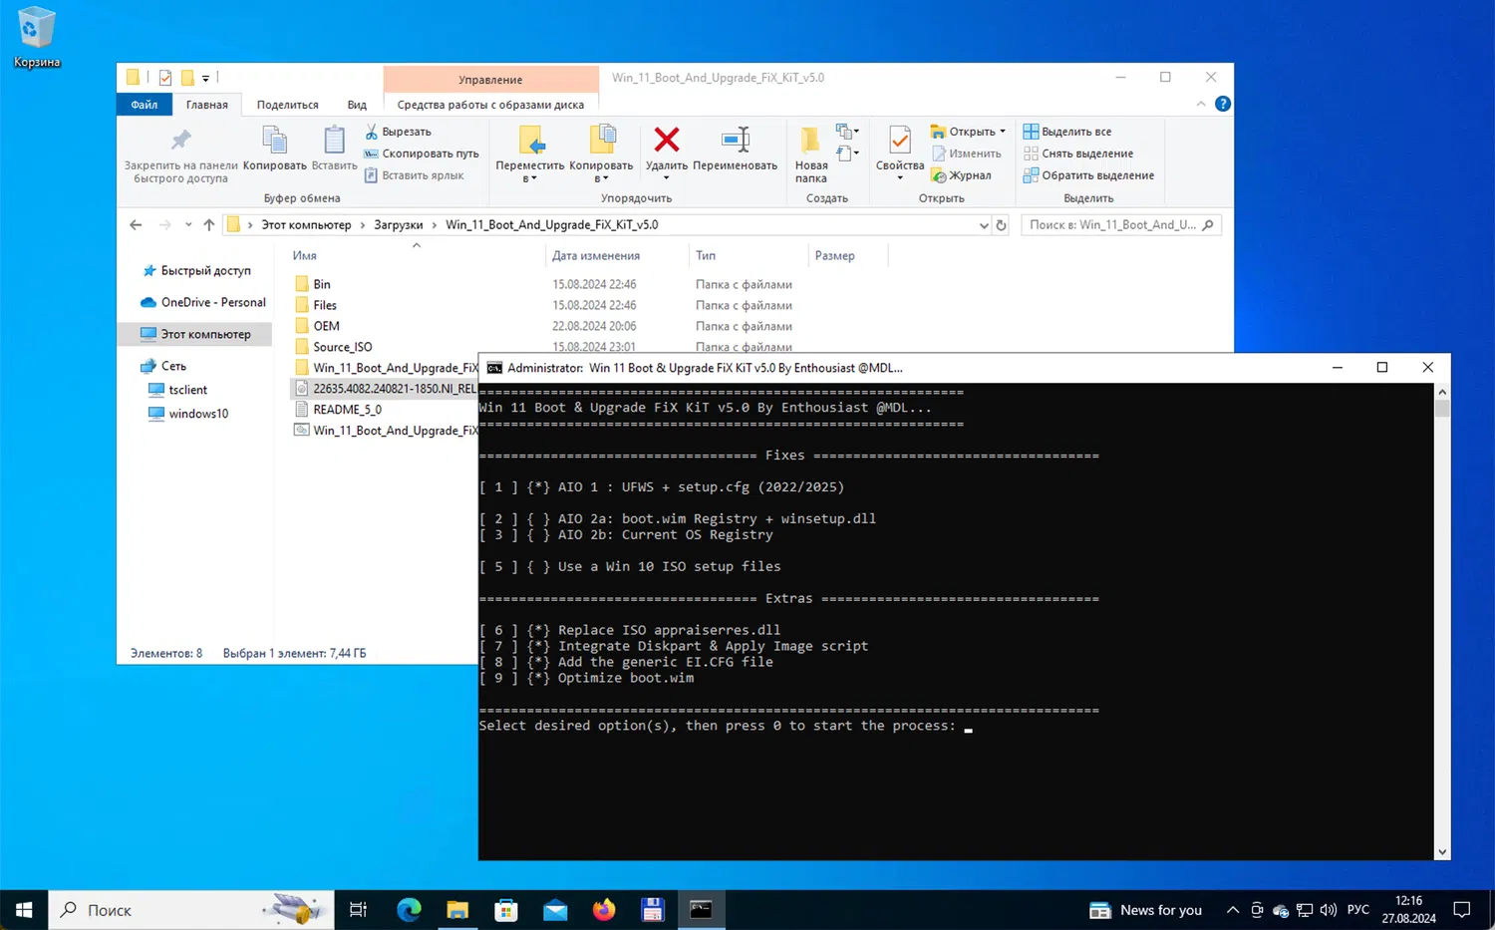
Task: Open the volume control in system tray
Action: [x=1328, y=910]
